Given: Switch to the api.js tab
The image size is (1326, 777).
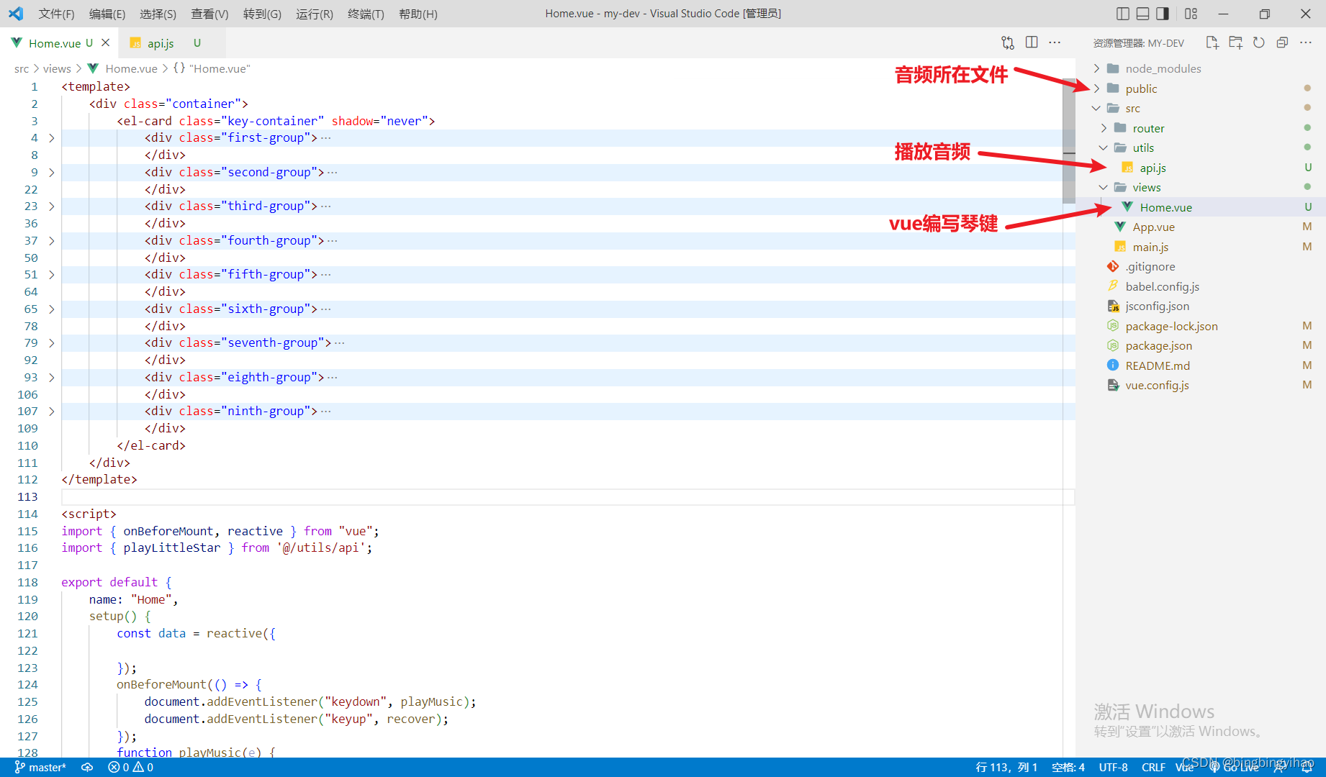Looking at the screenshot, I should pos(161,43).
